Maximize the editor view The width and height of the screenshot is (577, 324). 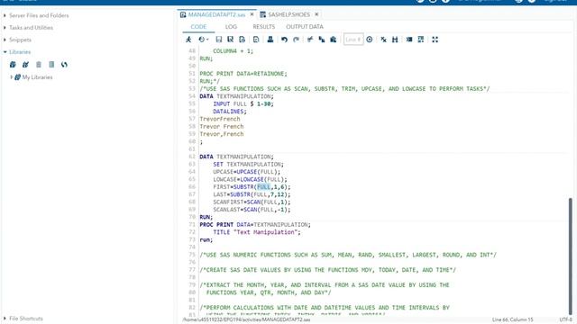[435, 40]
